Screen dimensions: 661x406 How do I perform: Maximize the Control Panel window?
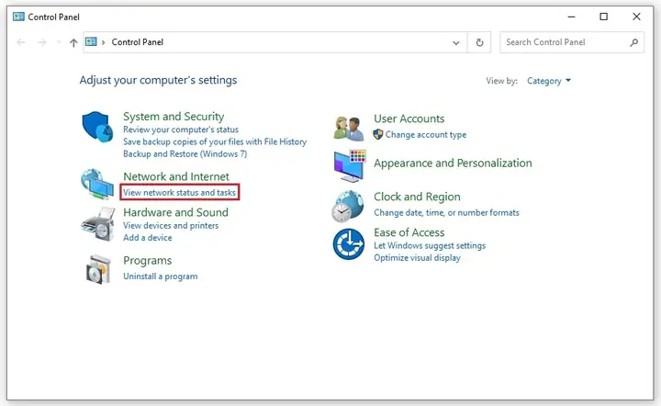[604, 17]
